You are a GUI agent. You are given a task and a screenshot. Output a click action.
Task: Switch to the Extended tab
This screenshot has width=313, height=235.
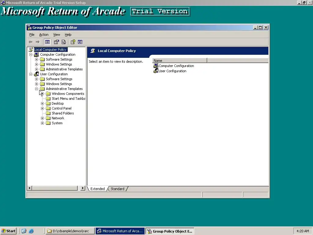tap(98, 188)
